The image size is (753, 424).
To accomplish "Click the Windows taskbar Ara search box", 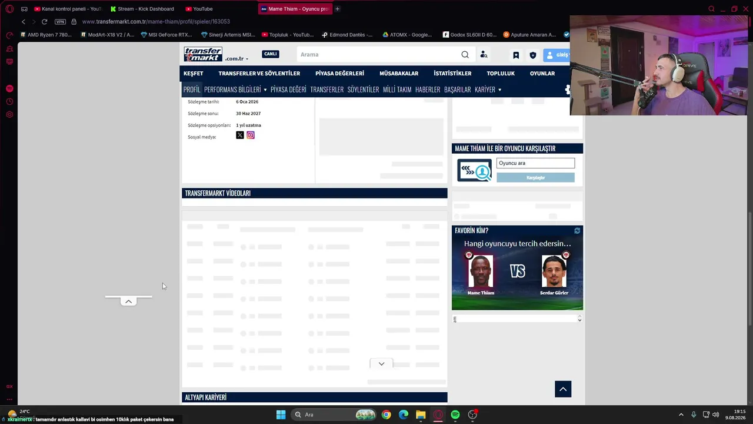I will click(334, 415).
